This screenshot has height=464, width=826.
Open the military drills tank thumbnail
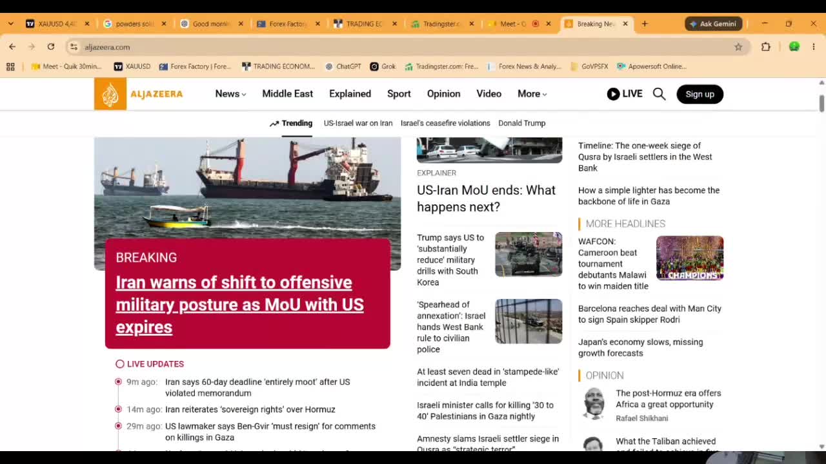(x=529, y=254)
